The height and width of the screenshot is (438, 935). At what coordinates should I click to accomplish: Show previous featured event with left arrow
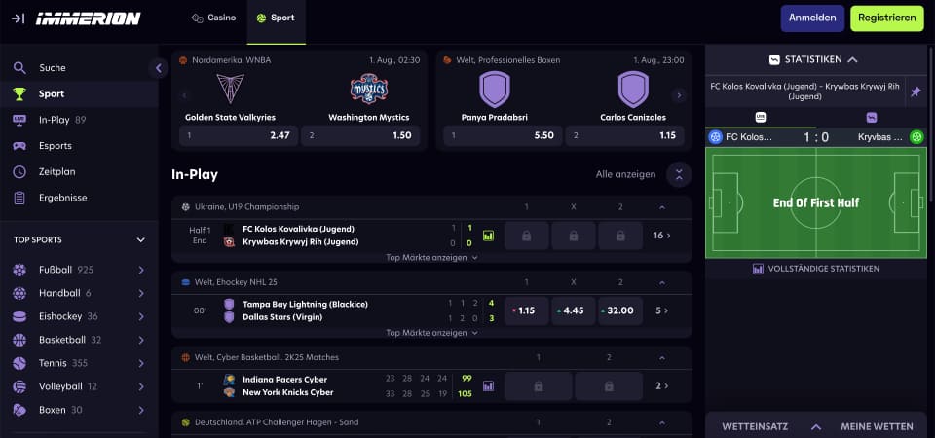tap(184, 95)
